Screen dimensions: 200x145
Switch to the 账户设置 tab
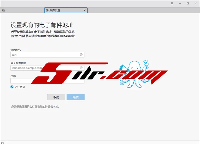[66, 10]
